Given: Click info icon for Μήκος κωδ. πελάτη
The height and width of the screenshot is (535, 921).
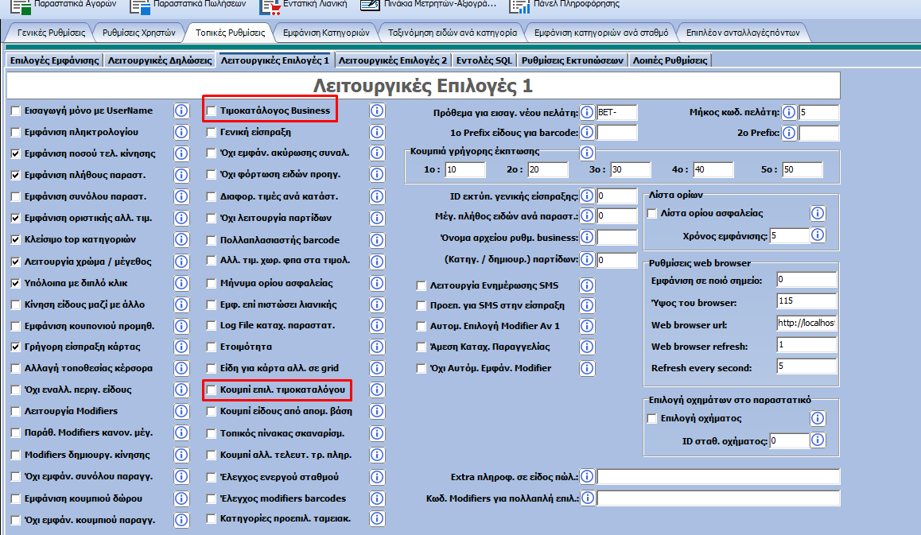Looking at the screenshot, I should point(789,112).
